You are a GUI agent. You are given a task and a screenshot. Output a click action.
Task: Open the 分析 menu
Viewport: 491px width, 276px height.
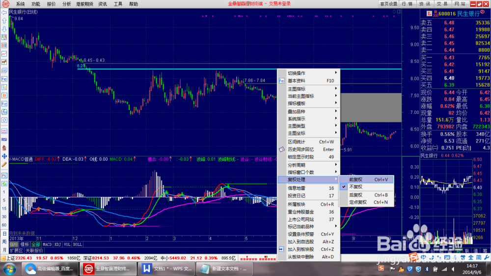pyautogui.click(x=66, y=4)
